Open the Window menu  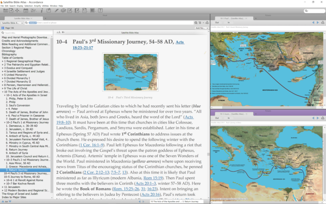click(x=54, y=6)
